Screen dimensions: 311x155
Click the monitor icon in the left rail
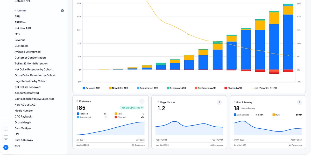click(x=6, y=138)
